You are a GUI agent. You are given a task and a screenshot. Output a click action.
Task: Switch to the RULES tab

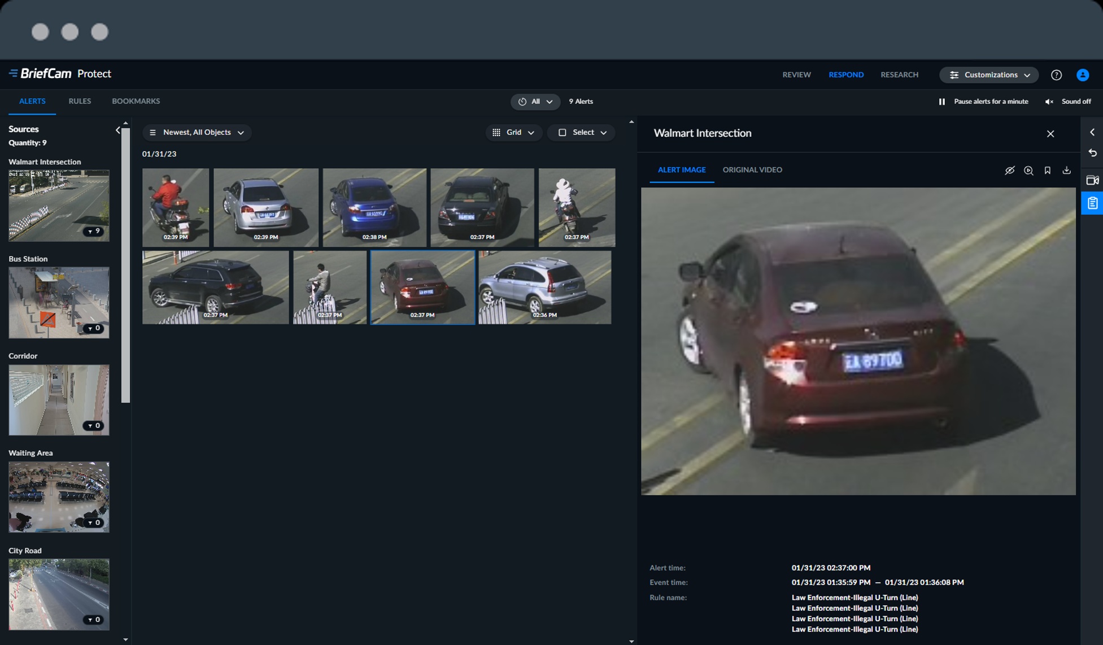[80, 101]
